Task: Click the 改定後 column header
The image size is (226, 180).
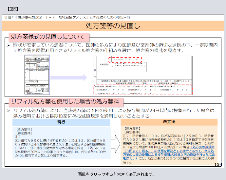Action: coord(169,122)
